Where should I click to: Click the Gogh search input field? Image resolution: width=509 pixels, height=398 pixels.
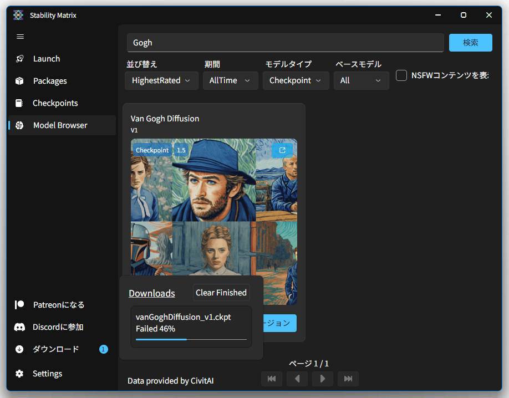(286, 43)
